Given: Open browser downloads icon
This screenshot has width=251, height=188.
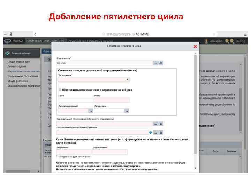Looking at the screenshot, I should [x=245, y=34].
